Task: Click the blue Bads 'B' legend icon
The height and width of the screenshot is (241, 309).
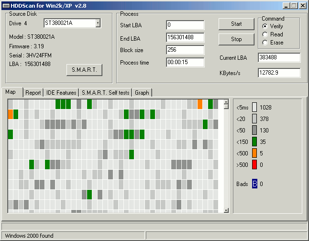Action: pyautogui.click(x=254, y=184)
